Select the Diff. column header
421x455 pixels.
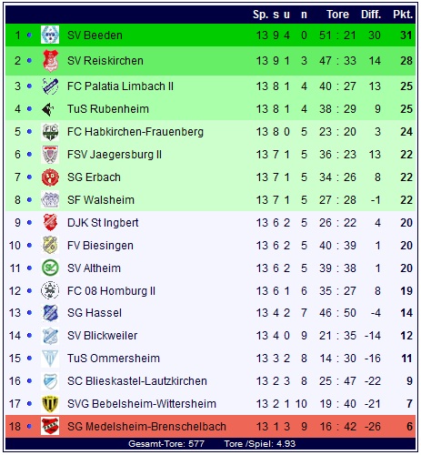(x=371, y=15)
